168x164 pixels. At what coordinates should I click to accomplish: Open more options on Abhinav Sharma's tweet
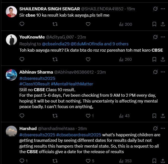[x=162, y=72]
